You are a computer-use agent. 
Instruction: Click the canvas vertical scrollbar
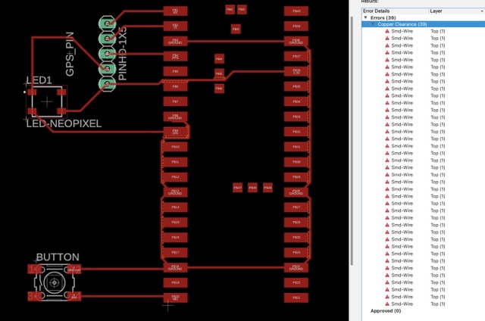[x=352, y=132]
